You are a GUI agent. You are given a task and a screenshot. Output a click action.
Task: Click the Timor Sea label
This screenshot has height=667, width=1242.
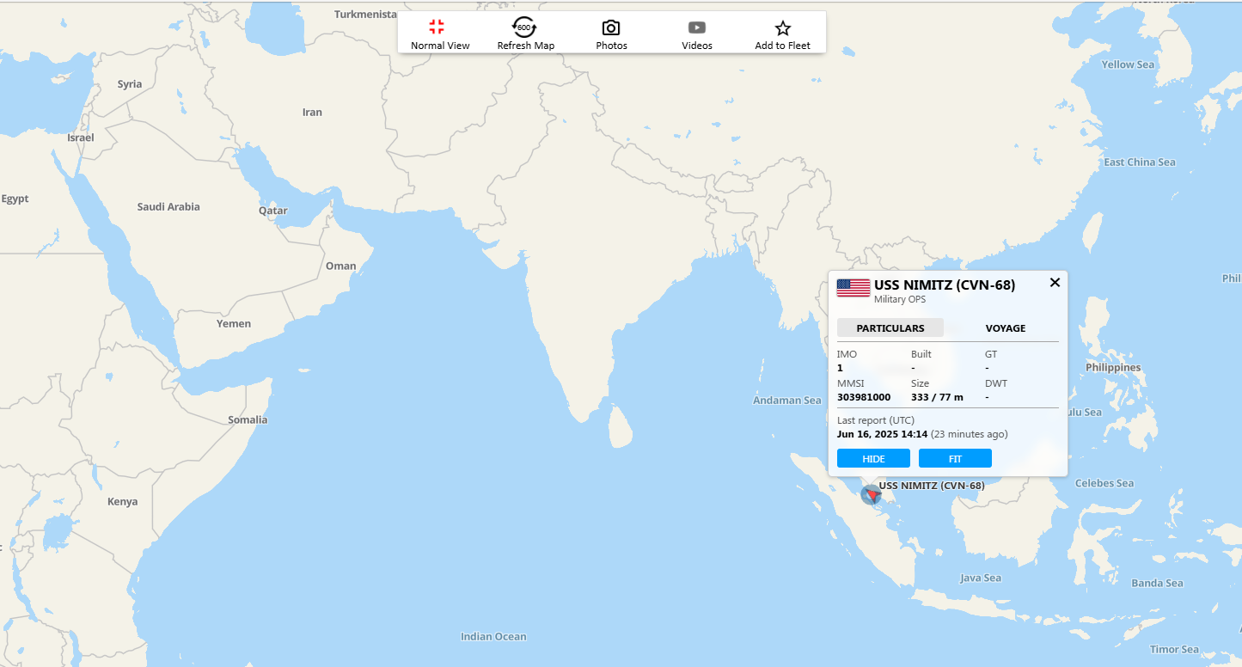pos(1174,649)
